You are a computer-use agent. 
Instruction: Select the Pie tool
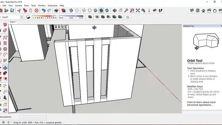point(5,60)
